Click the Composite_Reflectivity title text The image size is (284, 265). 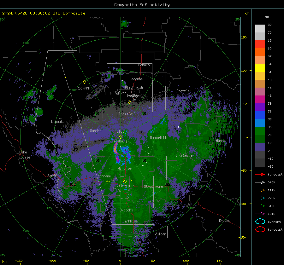(142, 5)
